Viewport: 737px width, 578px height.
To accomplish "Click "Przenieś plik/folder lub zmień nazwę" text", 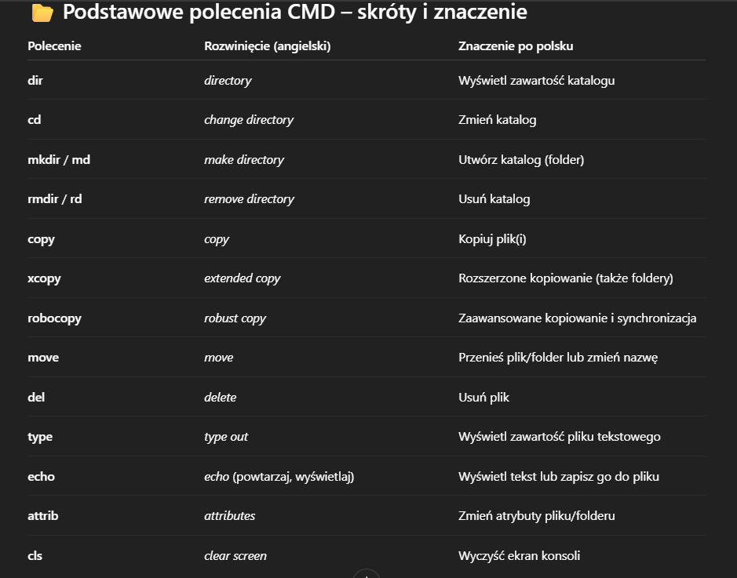I will click(x=557, y=358).
